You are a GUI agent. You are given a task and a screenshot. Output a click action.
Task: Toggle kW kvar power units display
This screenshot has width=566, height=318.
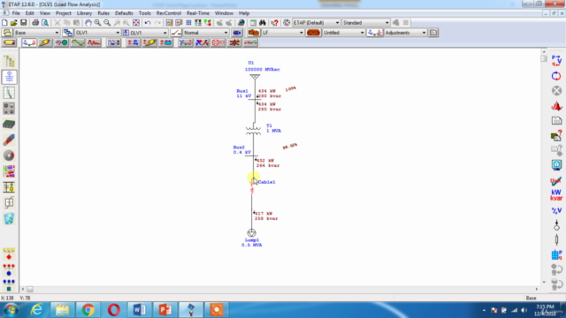point(556,195)
